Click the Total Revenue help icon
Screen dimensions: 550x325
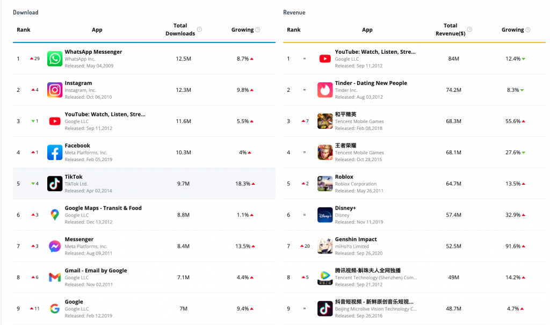click(469, 30)
